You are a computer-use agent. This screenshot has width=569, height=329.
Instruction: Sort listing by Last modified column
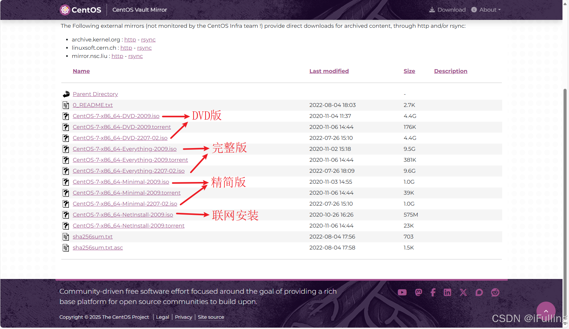point(329,71)
